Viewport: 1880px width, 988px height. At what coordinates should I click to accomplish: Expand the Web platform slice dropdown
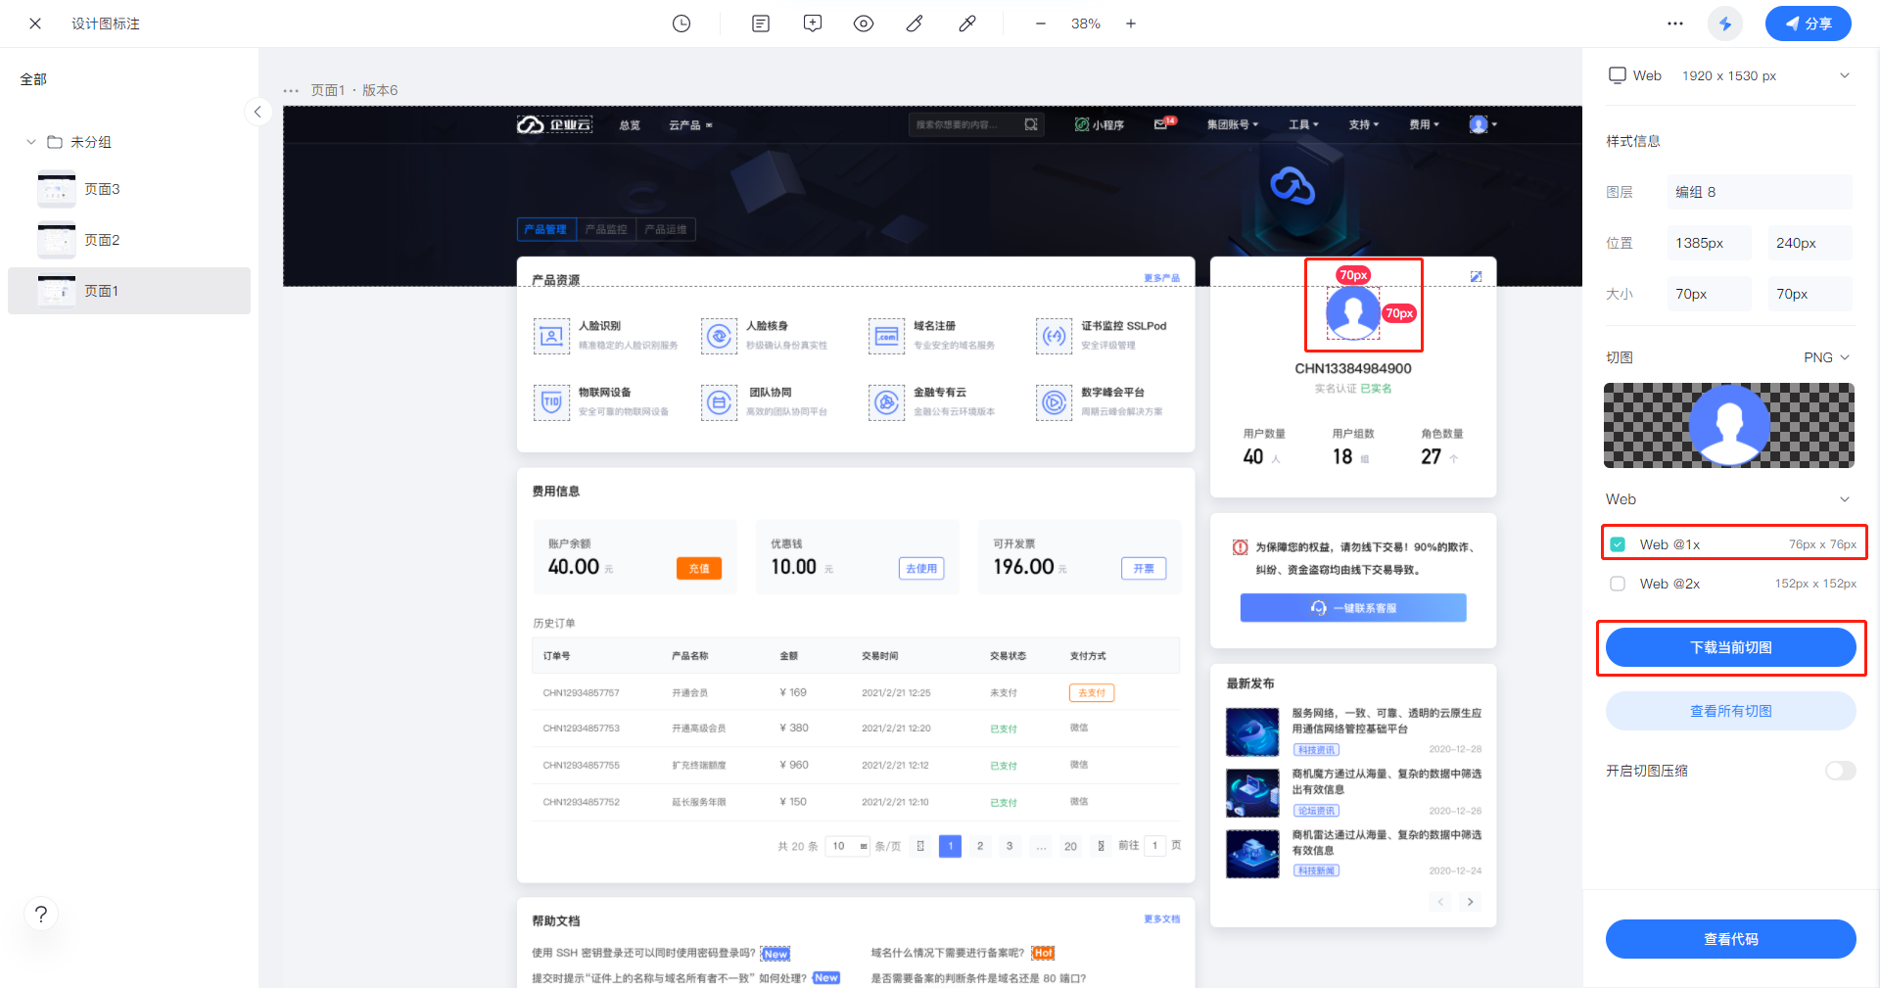point(1845,499)
